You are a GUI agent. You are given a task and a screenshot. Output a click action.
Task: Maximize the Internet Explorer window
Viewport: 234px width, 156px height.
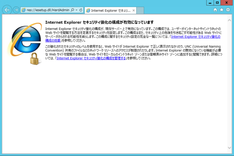[217, 3]
